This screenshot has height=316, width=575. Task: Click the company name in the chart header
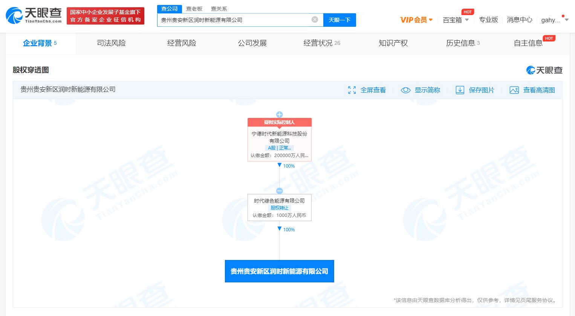pyautogui.click(x=68, y=90)
